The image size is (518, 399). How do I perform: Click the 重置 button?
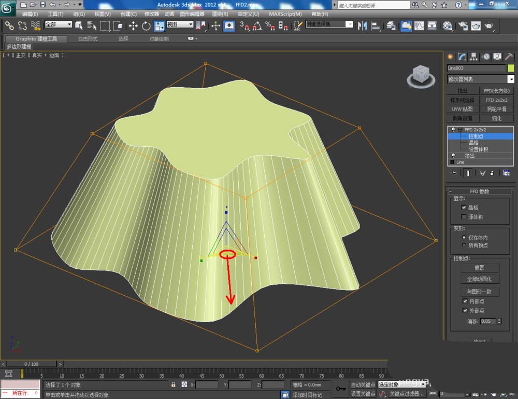pos(479,268)
